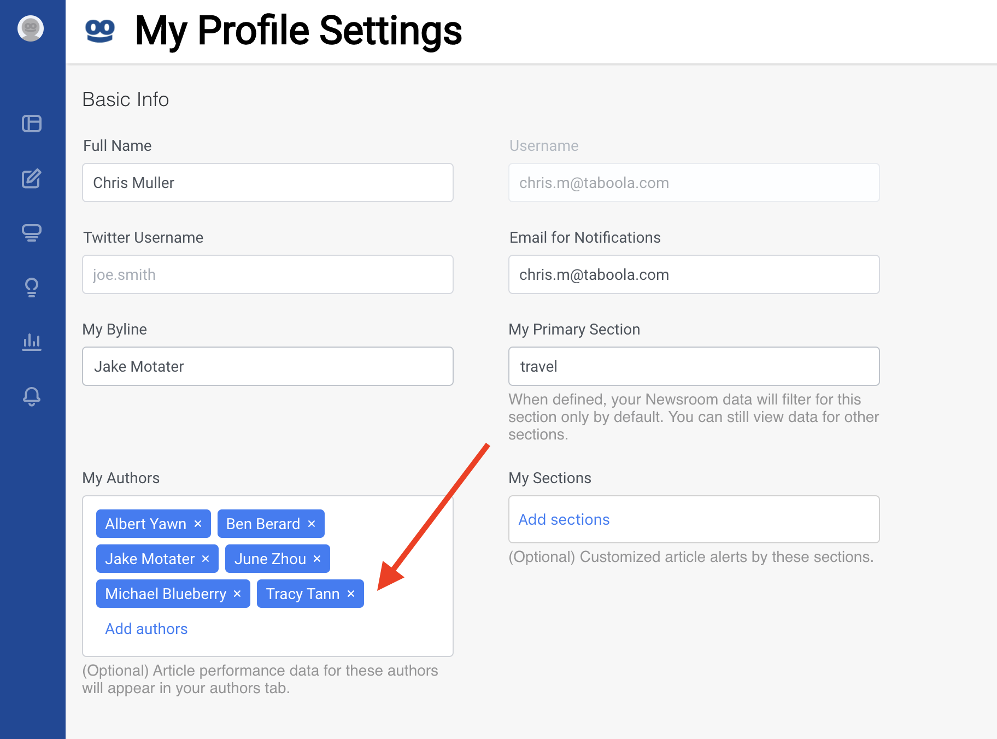
Task: Click the Email for Notifications field
Action: click(693, 274)
